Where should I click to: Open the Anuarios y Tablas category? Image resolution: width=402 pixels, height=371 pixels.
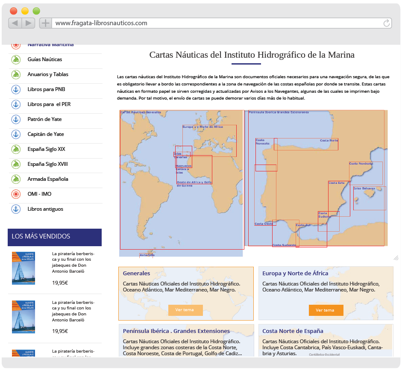coord(48,74)
